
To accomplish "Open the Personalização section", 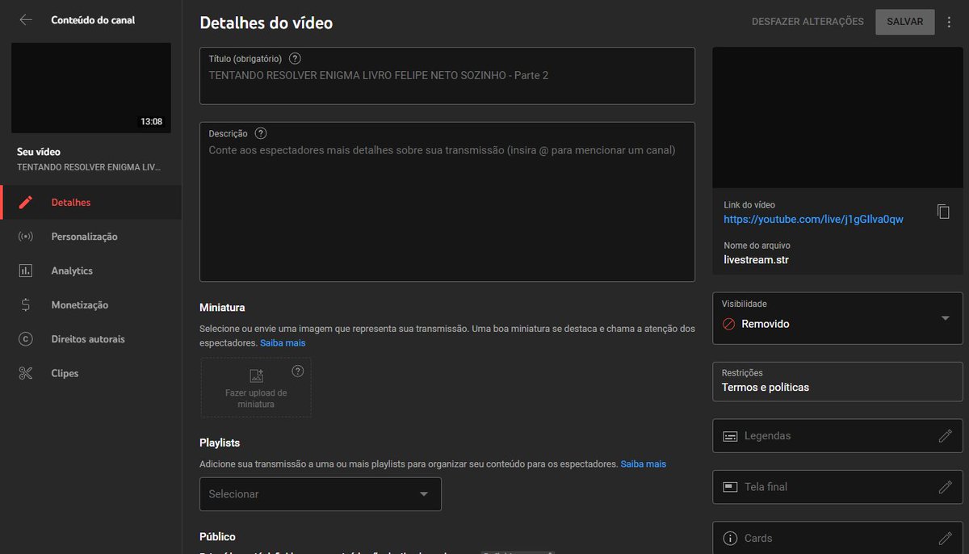I will click(x=90, y=237).
